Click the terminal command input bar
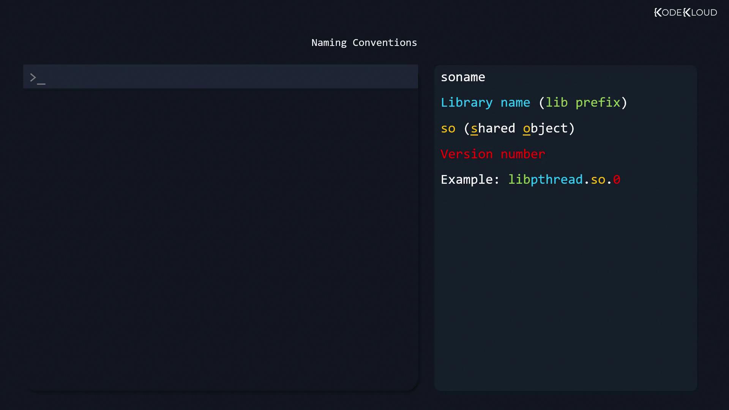Viewport: 729px width, 410px height. (x=228, y=77)
